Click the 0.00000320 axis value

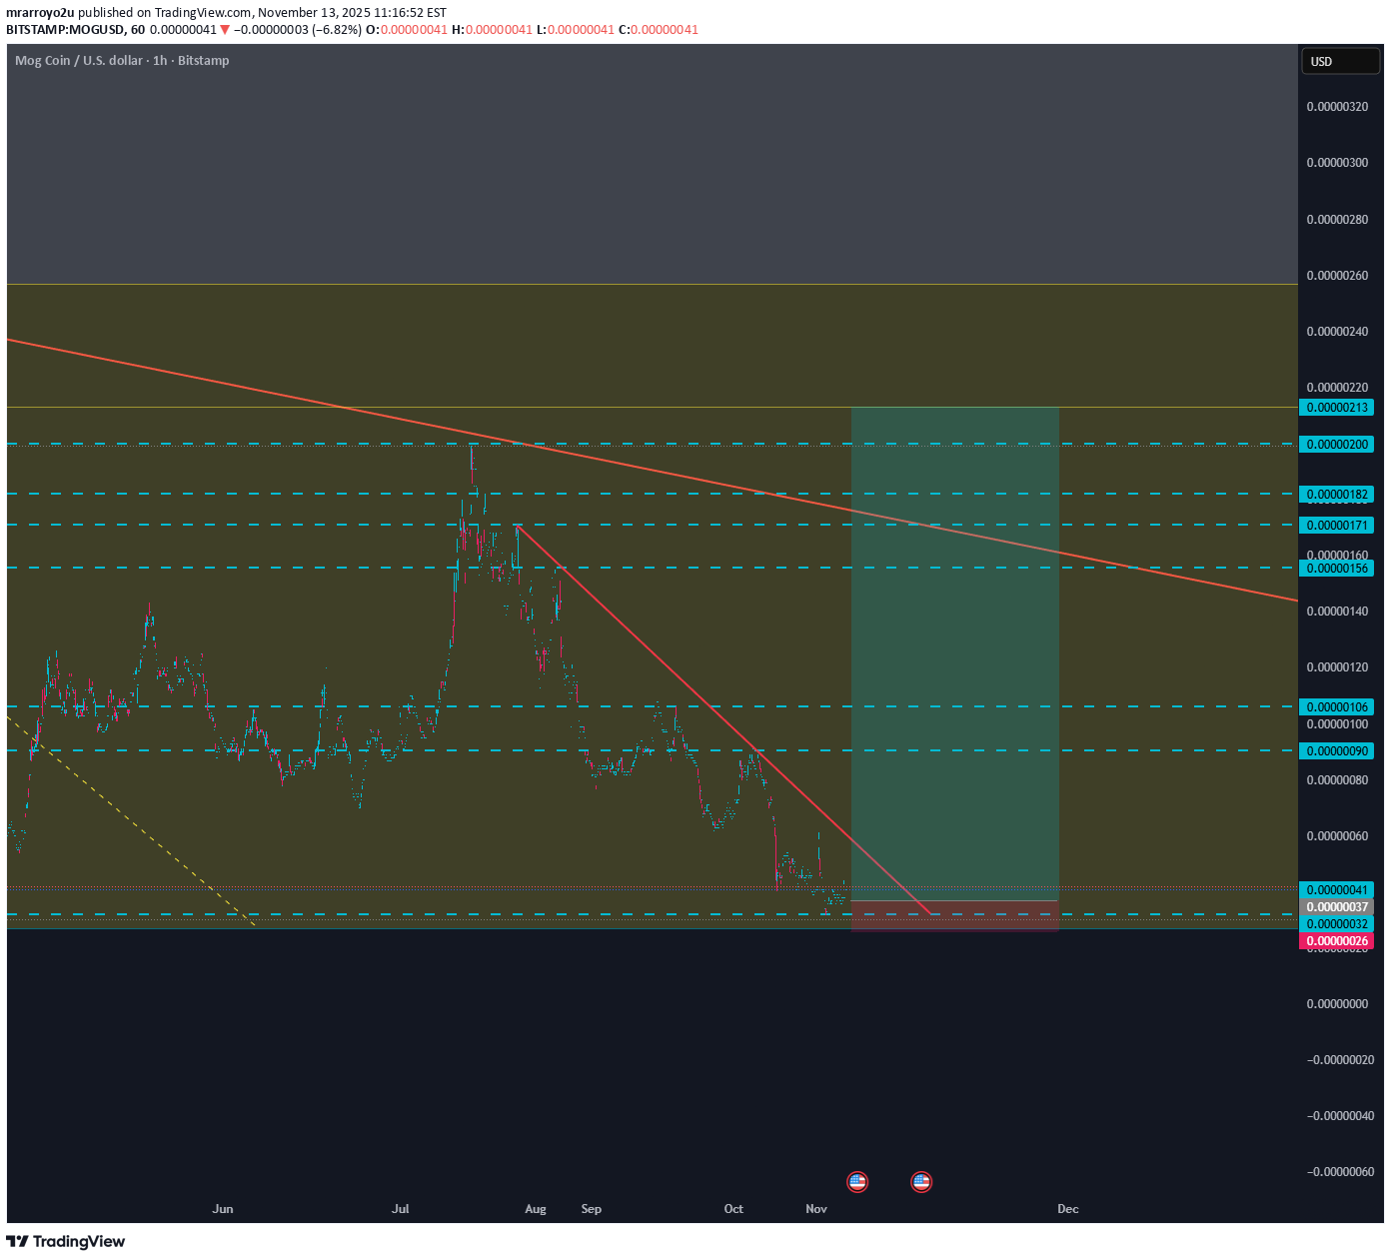click(x=1337, y=107)
